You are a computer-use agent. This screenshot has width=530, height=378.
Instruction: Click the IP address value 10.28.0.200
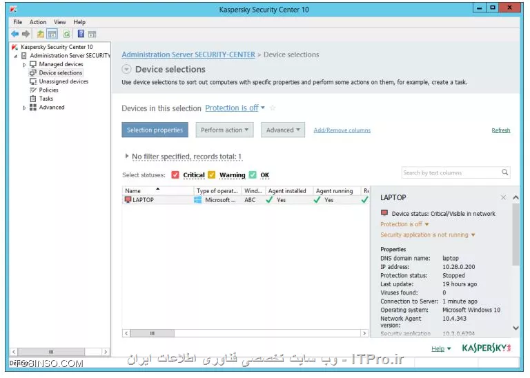point(459,267)
